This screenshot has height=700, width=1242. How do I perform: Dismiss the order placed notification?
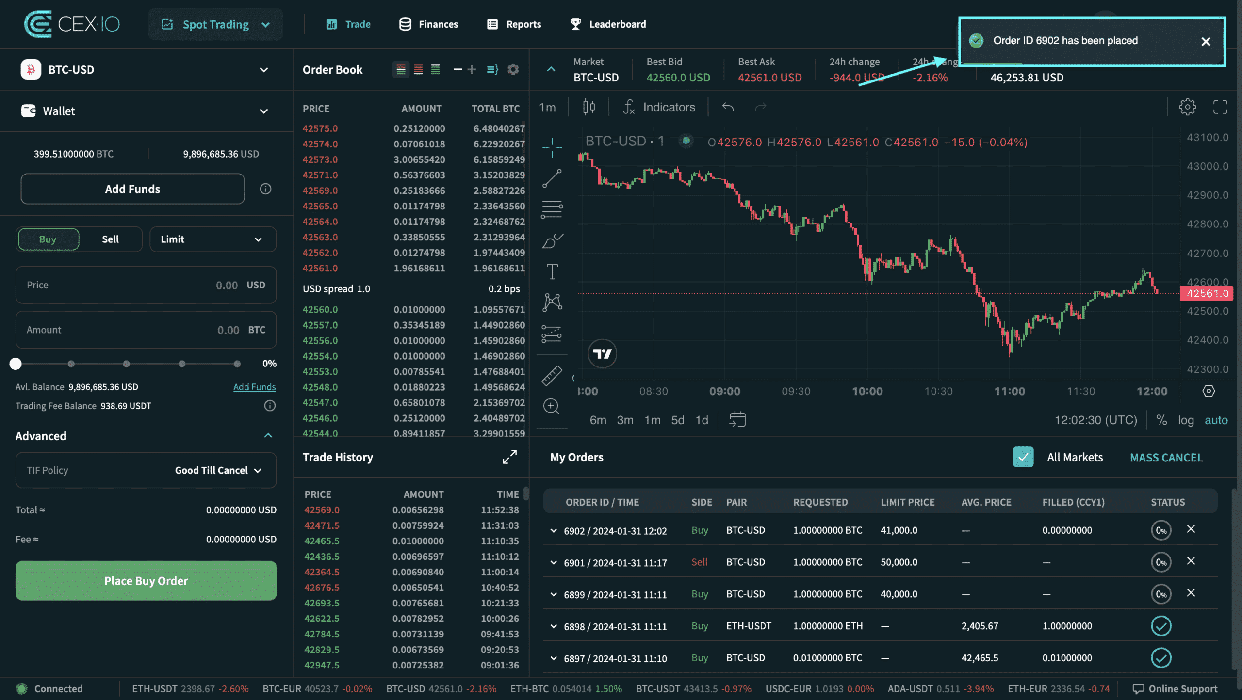point(1206,41)
